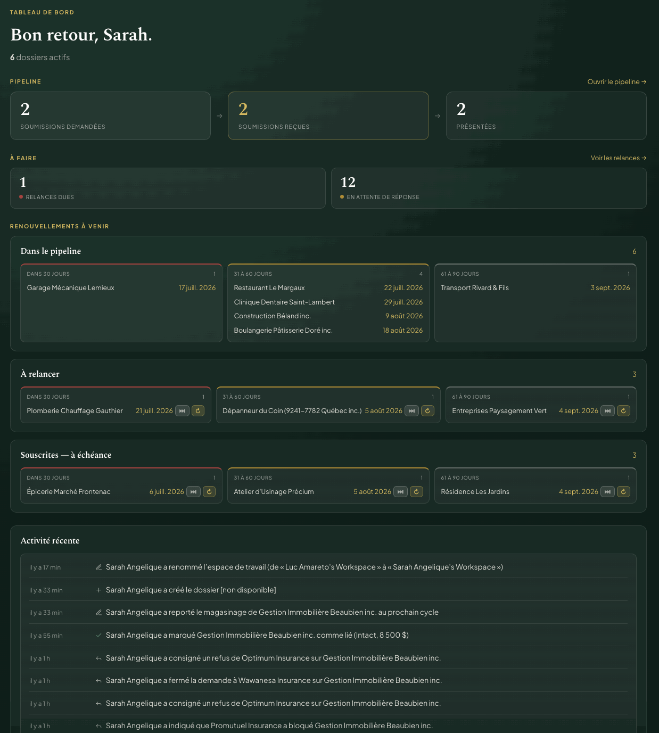Open the Relances dues card
The width and height of the screenshot is (659, 733).
point(168,188)
